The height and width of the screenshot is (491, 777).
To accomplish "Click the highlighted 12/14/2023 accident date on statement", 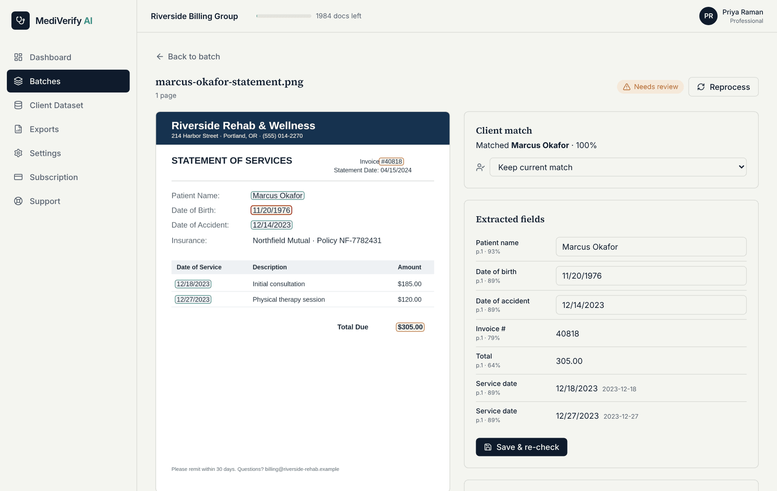I will [272, 225].
